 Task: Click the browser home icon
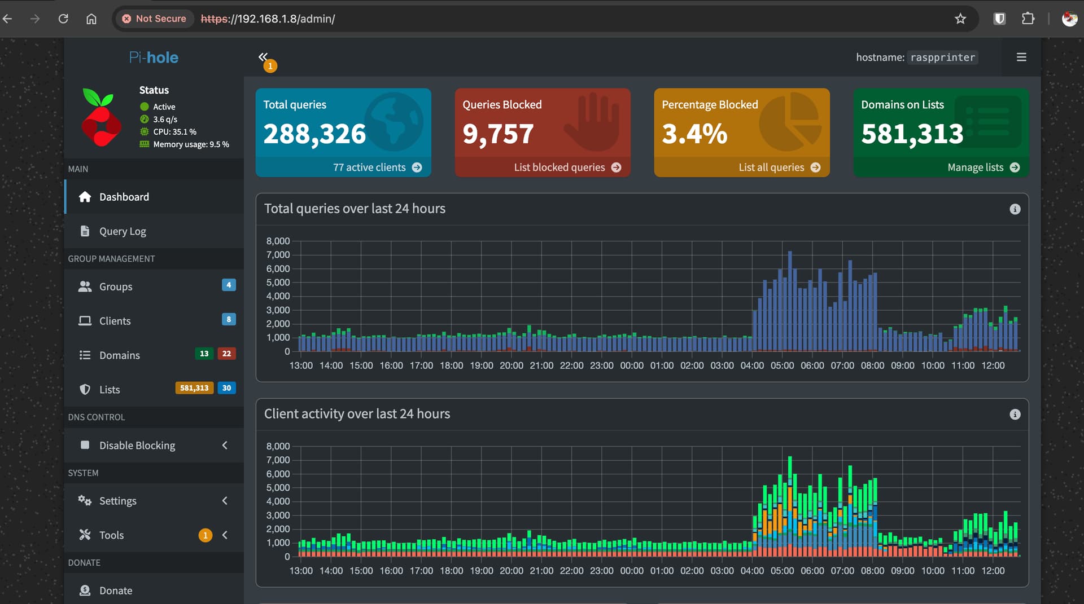[x=91, y=19]
